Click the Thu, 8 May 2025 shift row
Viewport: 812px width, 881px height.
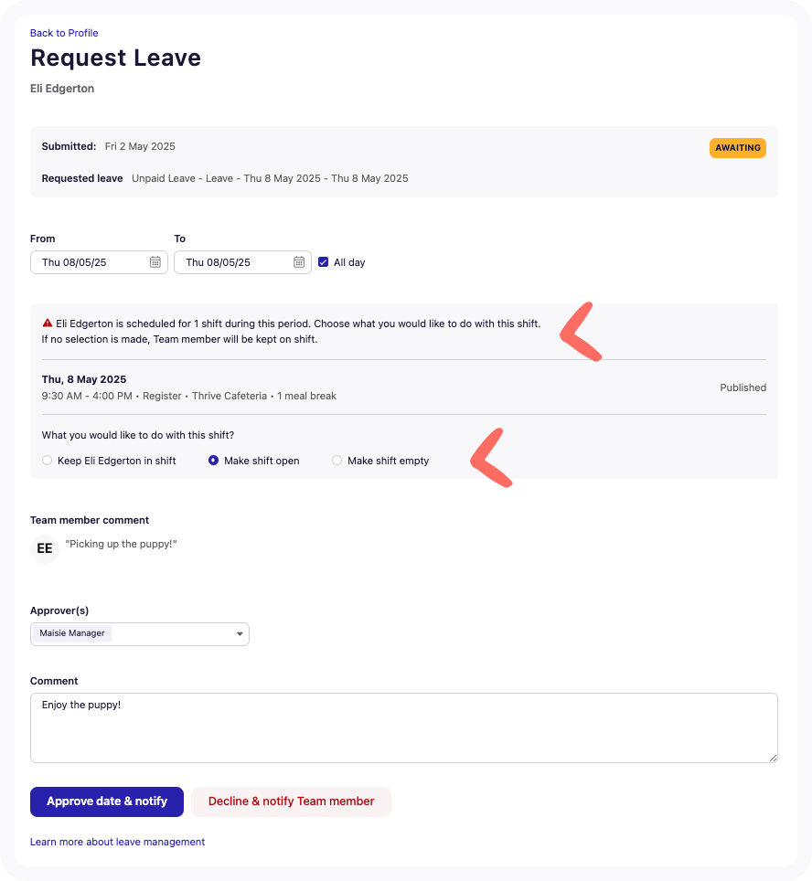click(404, 387)
